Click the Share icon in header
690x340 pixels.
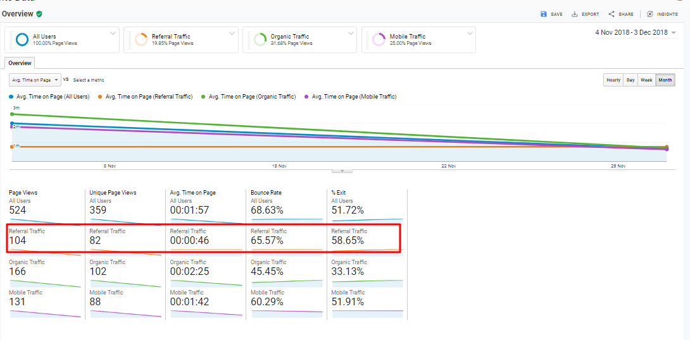[612, 14]
